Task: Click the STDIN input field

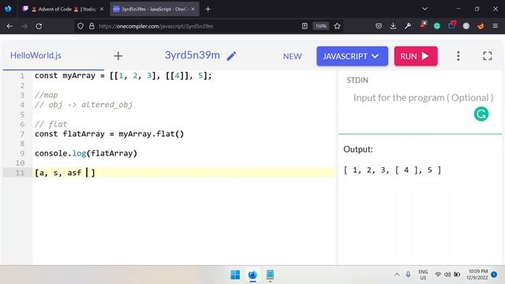Action: [x=420, y=98]
